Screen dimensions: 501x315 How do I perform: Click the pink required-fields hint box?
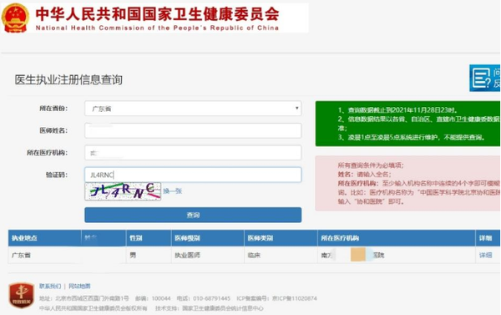pyautogui.click(x=407, y=183)
